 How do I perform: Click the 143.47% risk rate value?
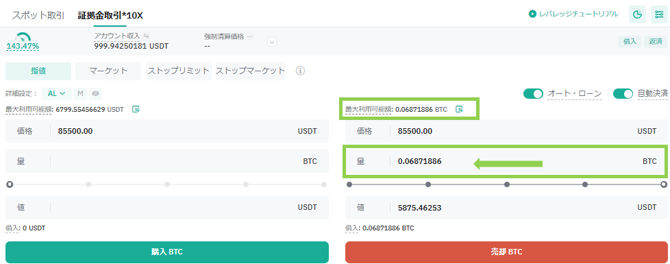pos(23,46)
